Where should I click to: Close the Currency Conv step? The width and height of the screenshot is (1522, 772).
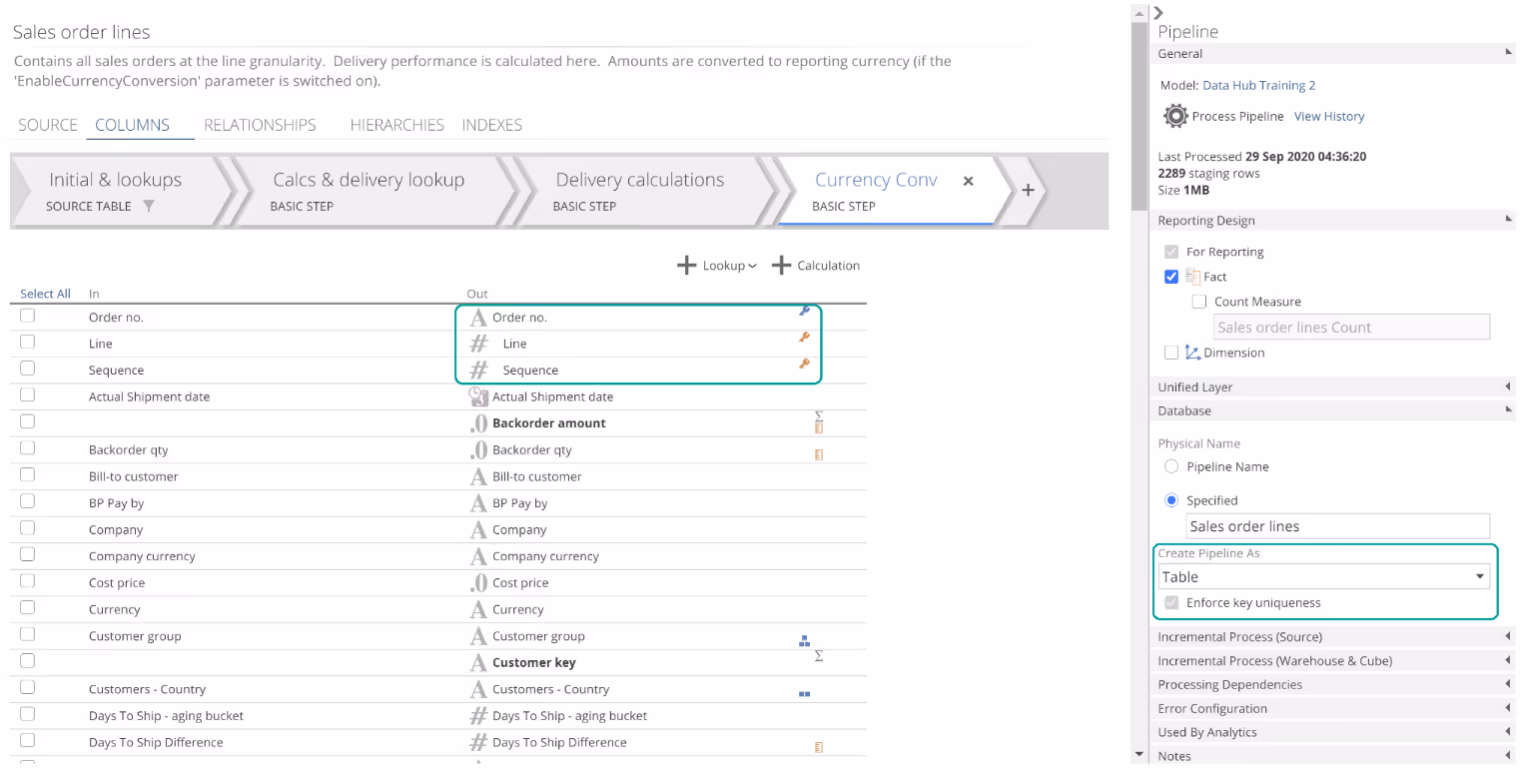pos(968,181)
